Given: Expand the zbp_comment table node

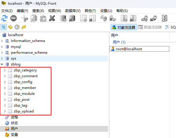Looking at the screenshot, I should [x=5, y=76].
